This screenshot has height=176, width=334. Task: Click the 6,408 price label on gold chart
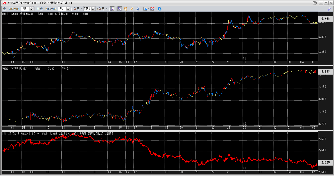325,19
